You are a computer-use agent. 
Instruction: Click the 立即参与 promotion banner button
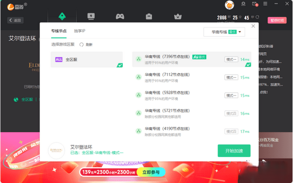coord(151,172)
